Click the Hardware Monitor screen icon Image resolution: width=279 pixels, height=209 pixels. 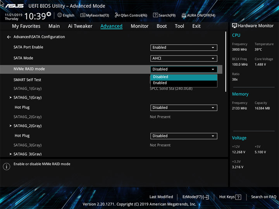pos(234,26)
